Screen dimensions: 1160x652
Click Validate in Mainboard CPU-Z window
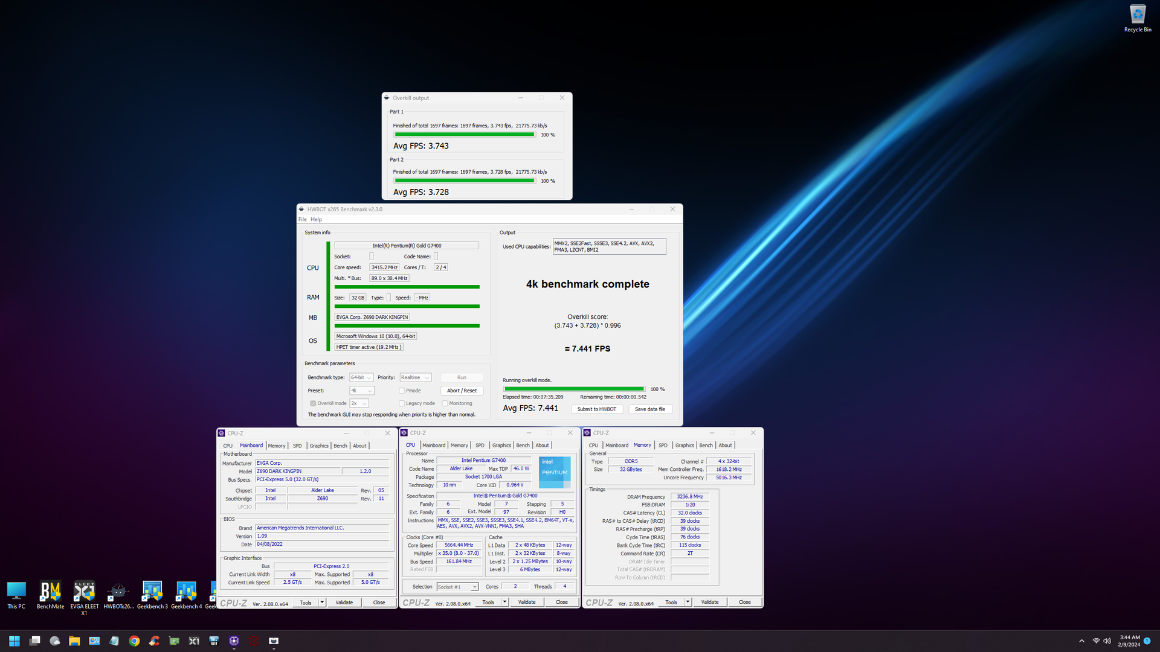[x=344, y=602]
